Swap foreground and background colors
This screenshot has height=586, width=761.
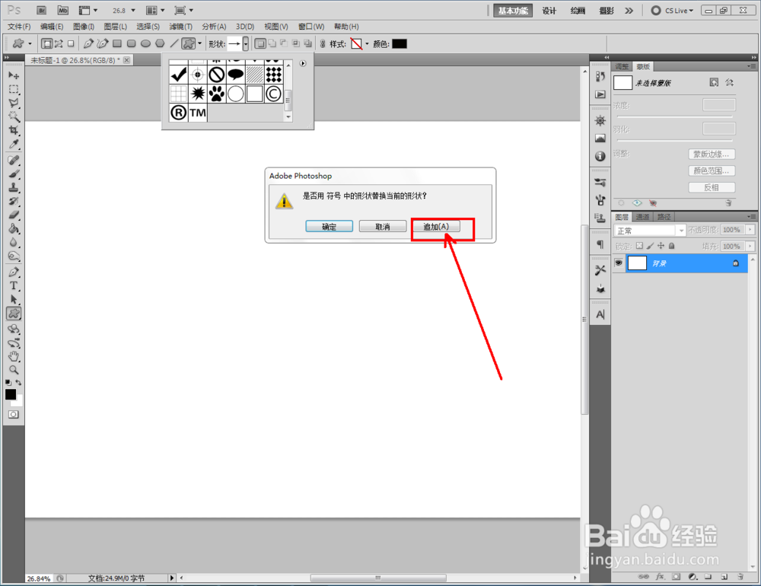point(18,383)
